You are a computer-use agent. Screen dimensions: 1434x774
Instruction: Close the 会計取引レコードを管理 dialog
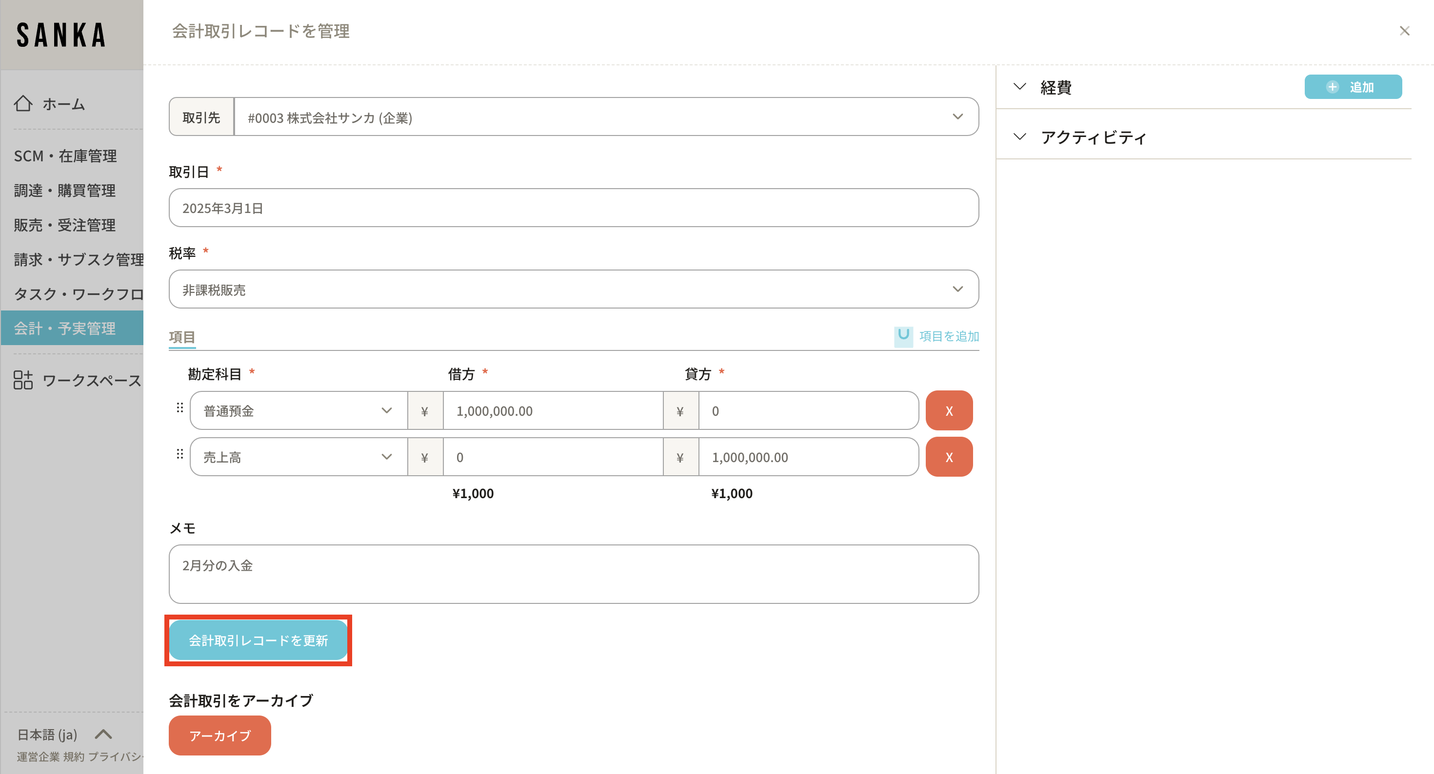[1404, 31]
